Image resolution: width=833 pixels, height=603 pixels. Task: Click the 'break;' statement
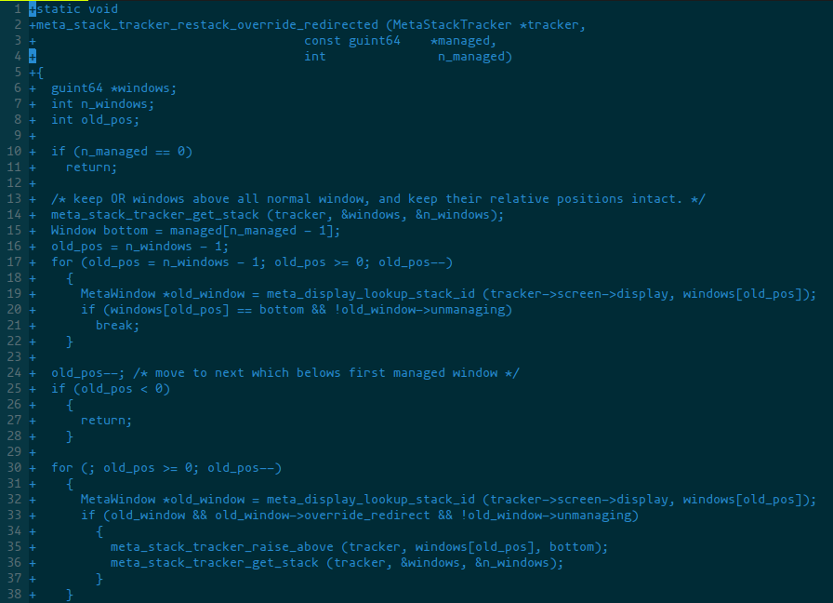[x=117, y=326]
